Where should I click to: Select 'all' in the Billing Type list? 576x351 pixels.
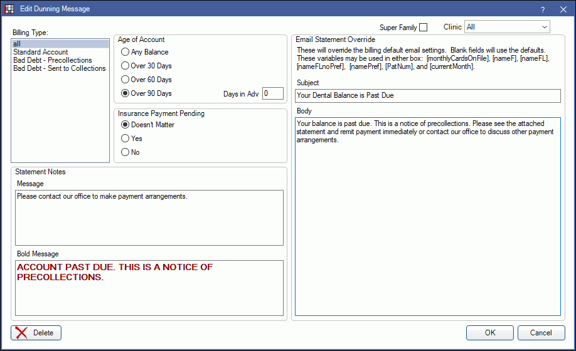60,44
